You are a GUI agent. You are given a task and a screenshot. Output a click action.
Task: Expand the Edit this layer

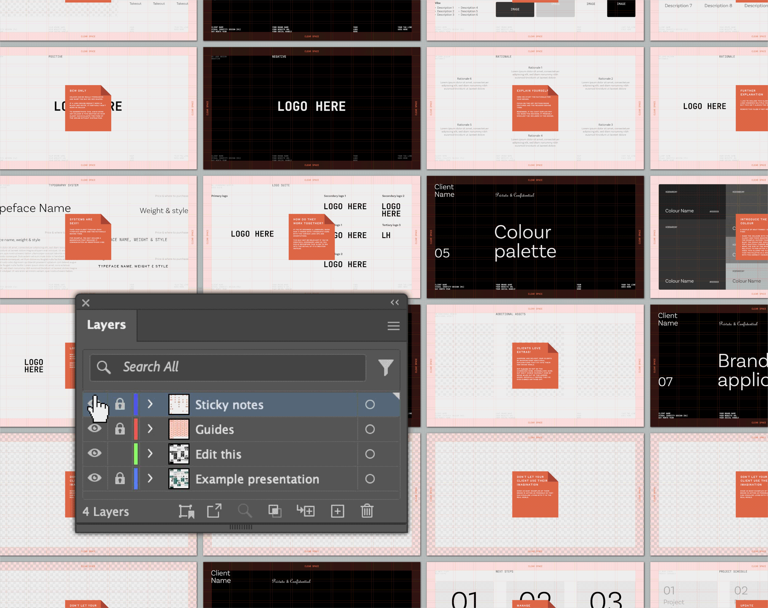tap(150, 453)
